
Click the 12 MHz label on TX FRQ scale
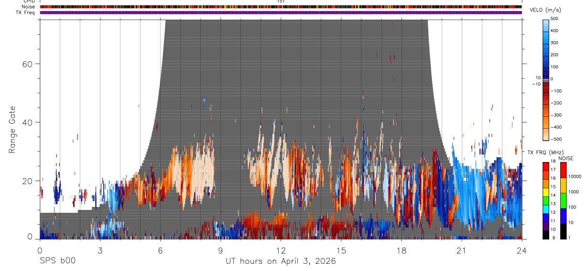554,212
